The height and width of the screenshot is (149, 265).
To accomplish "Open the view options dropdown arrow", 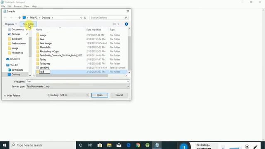I will coord(118,24).
